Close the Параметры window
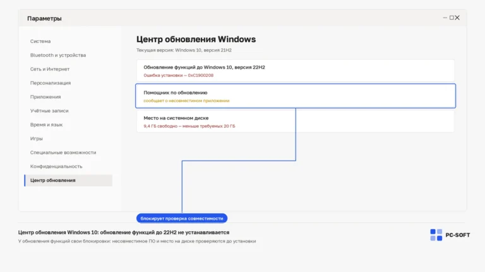Screen dimensions: 485x272 pos(457,18)
